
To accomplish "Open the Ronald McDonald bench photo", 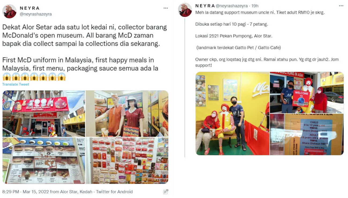I will click(232, 113).
